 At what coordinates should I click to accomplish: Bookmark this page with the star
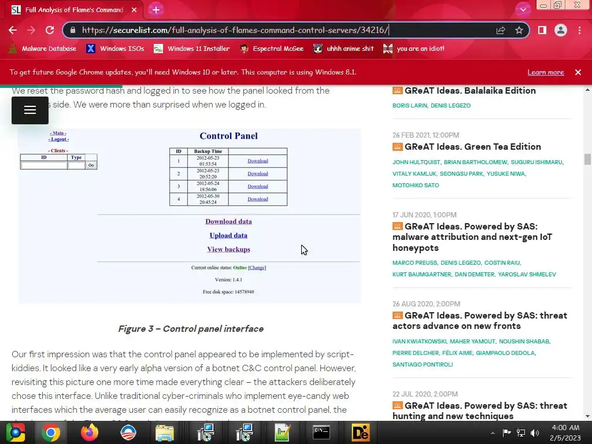click(519, 30)
